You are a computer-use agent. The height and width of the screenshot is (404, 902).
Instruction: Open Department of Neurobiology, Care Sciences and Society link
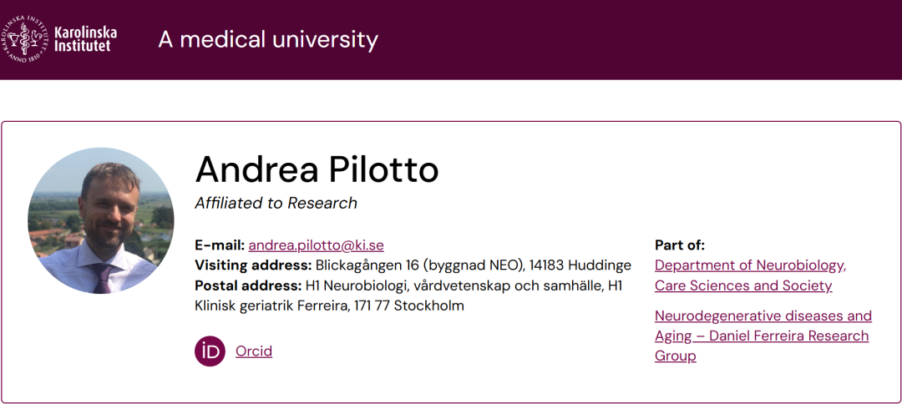pos(750,275)
